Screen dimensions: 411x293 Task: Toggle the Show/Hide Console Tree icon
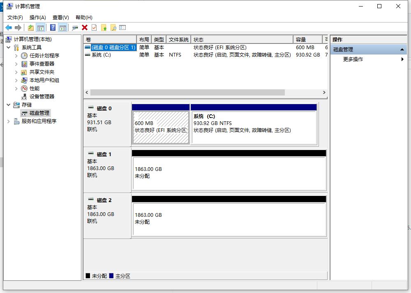point(41,27)
